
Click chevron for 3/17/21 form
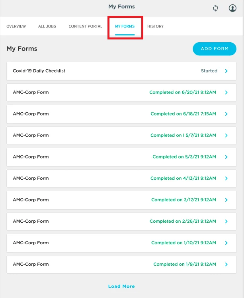(x=226, y=200)
